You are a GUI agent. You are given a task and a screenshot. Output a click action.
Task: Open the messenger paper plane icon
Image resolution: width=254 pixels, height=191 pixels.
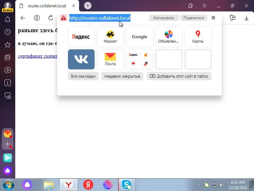(x=7, y=158)
